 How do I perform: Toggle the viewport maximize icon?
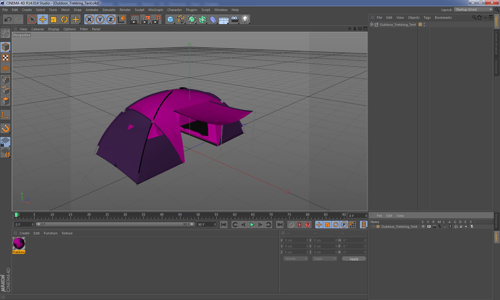(365, 29)
